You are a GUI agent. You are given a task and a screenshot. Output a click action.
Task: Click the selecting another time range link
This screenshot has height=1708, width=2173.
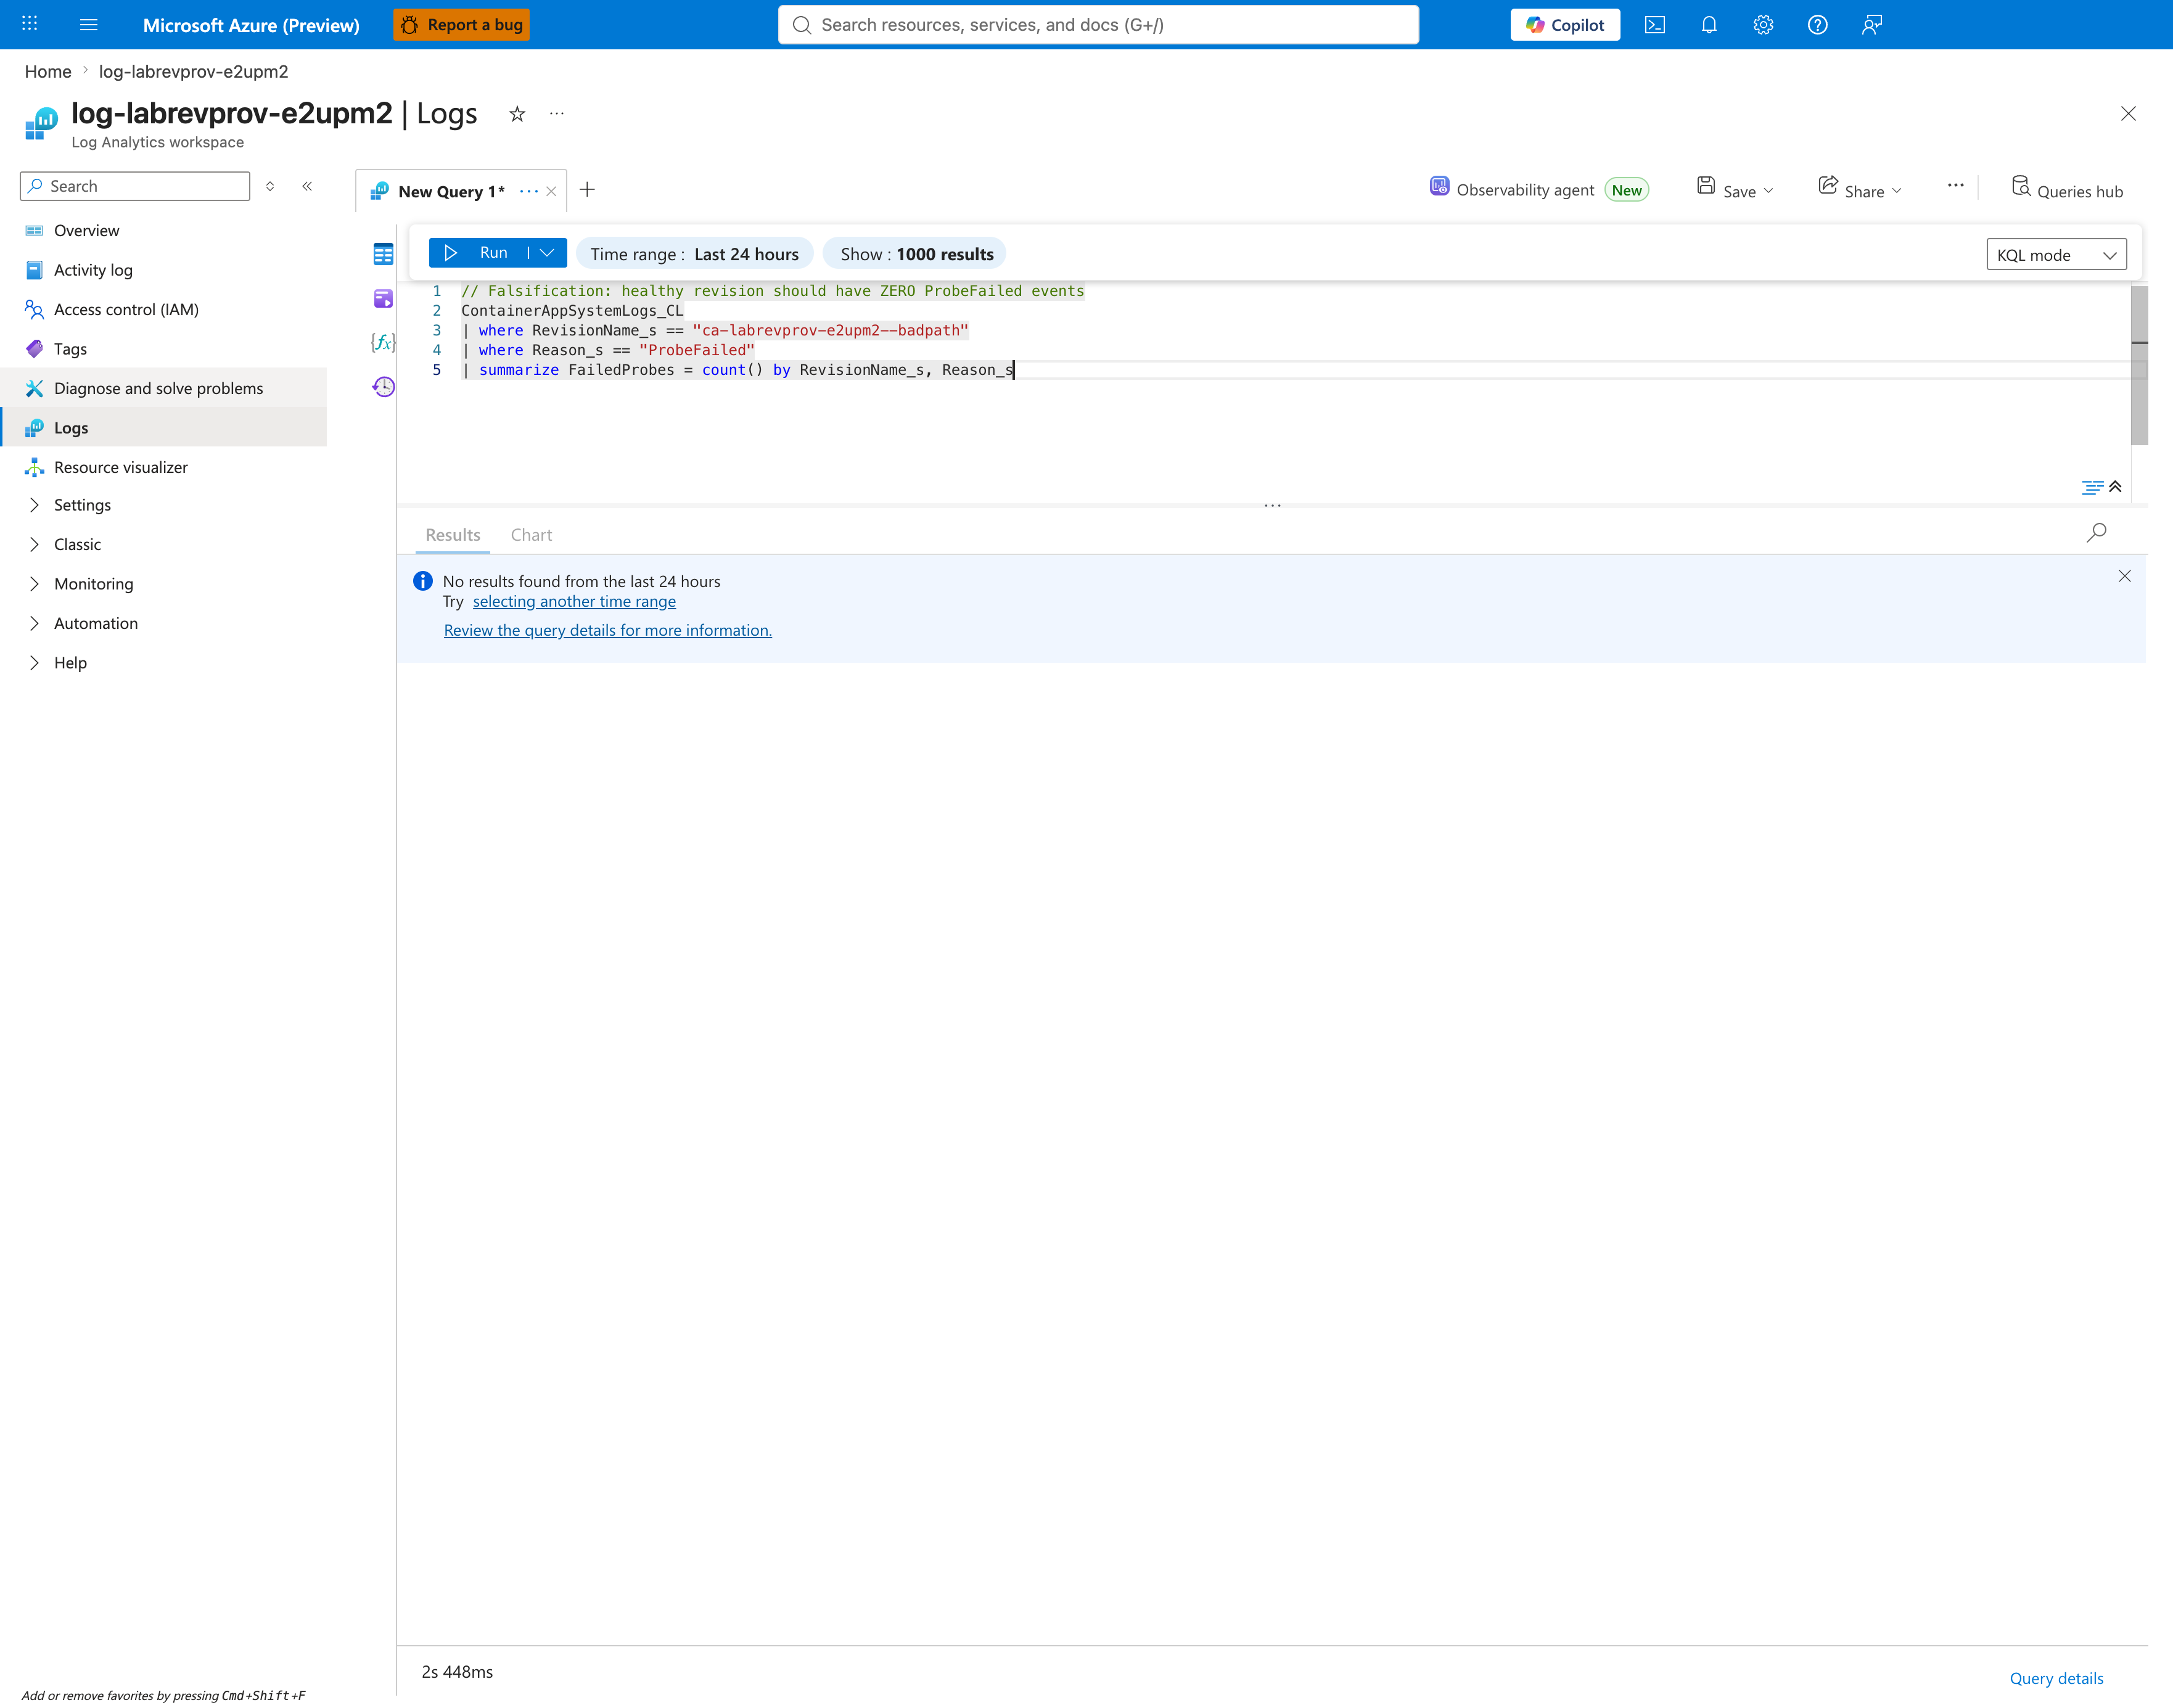pos(574,602)
